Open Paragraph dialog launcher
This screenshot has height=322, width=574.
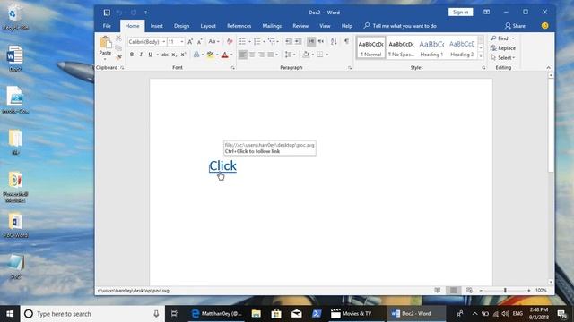[x=350, y=68]
